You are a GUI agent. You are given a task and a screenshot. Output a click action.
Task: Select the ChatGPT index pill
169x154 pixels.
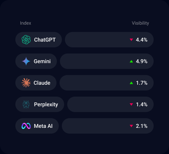coord(39,40)
